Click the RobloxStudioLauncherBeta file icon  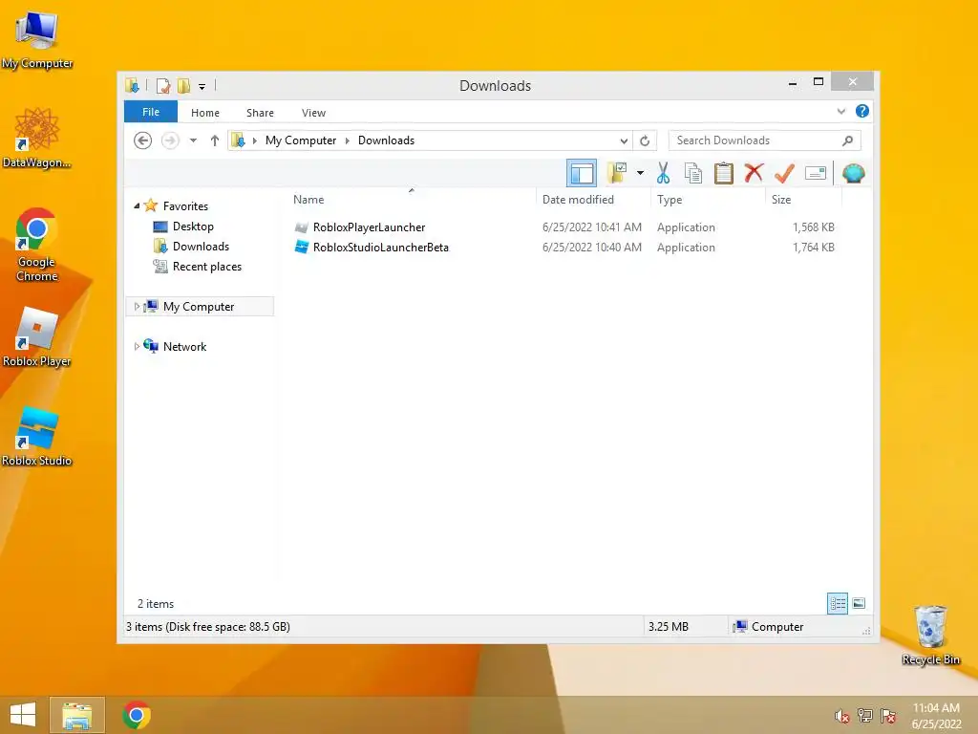(x=301, y=248)
